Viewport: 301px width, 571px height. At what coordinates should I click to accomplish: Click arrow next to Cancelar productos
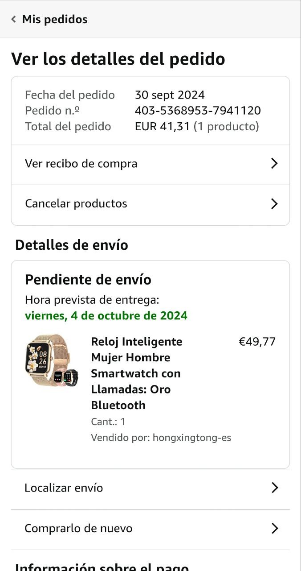274,204
